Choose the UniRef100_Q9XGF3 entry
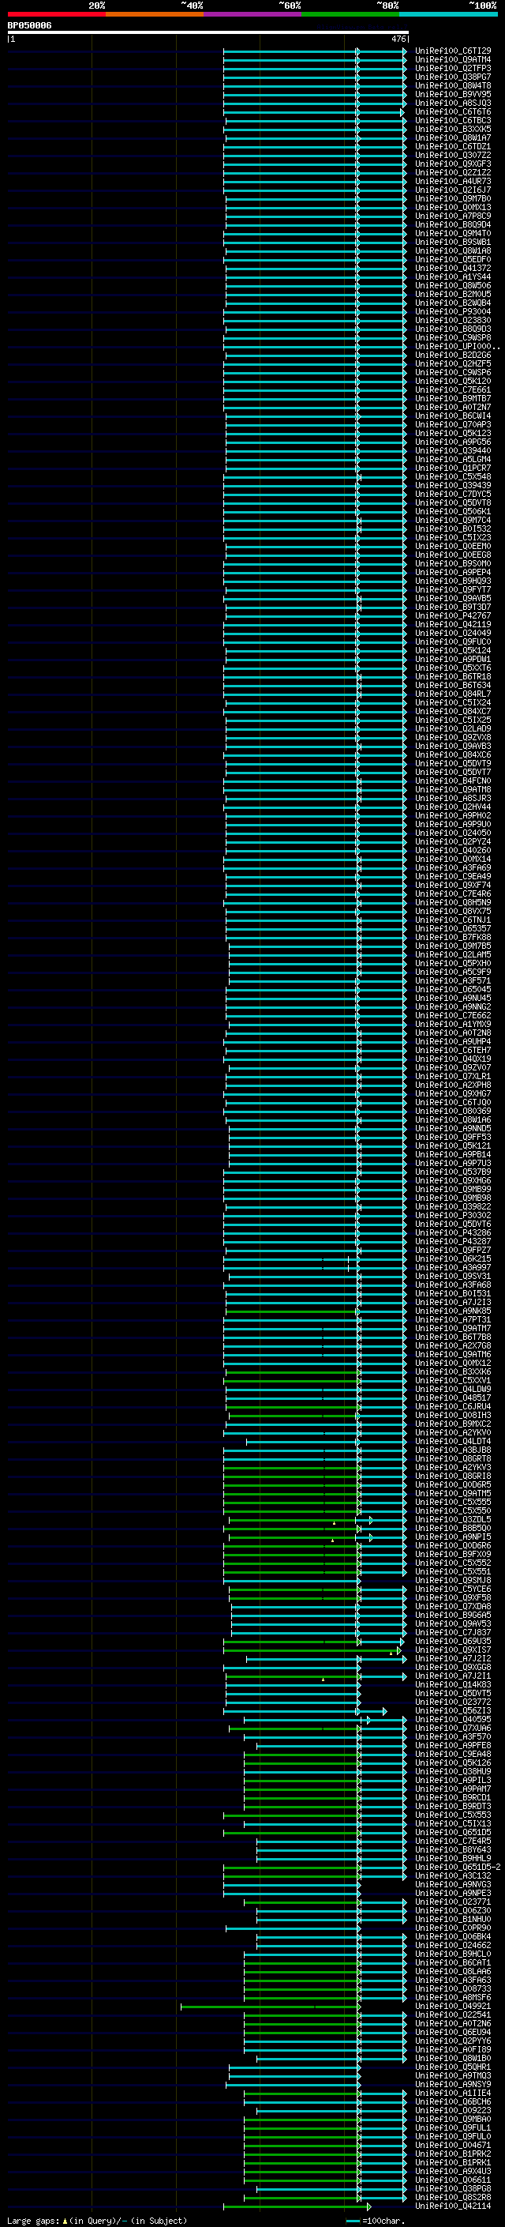This screenshot has height=2227, width=505. (453, 164)
